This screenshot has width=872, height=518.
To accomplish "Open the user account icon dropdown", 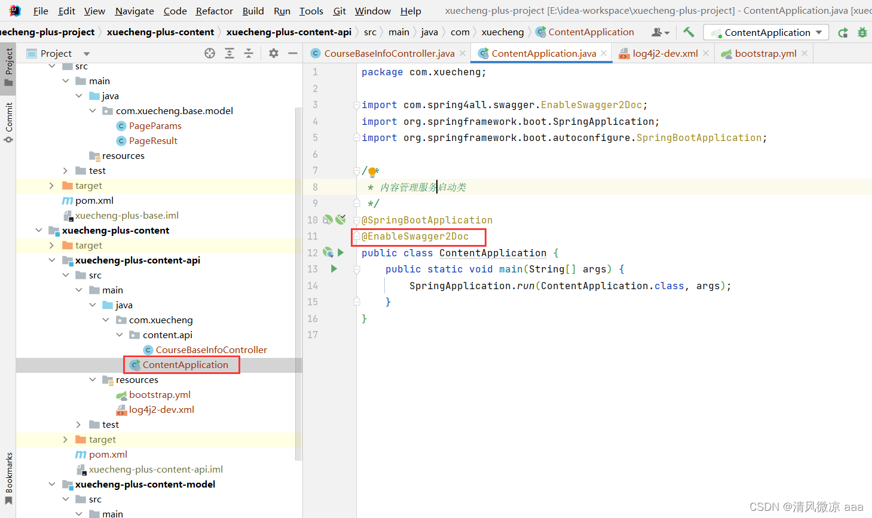I will (660, 32).
